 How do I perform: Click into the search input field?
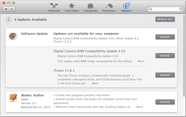click(x=165, y=9)
